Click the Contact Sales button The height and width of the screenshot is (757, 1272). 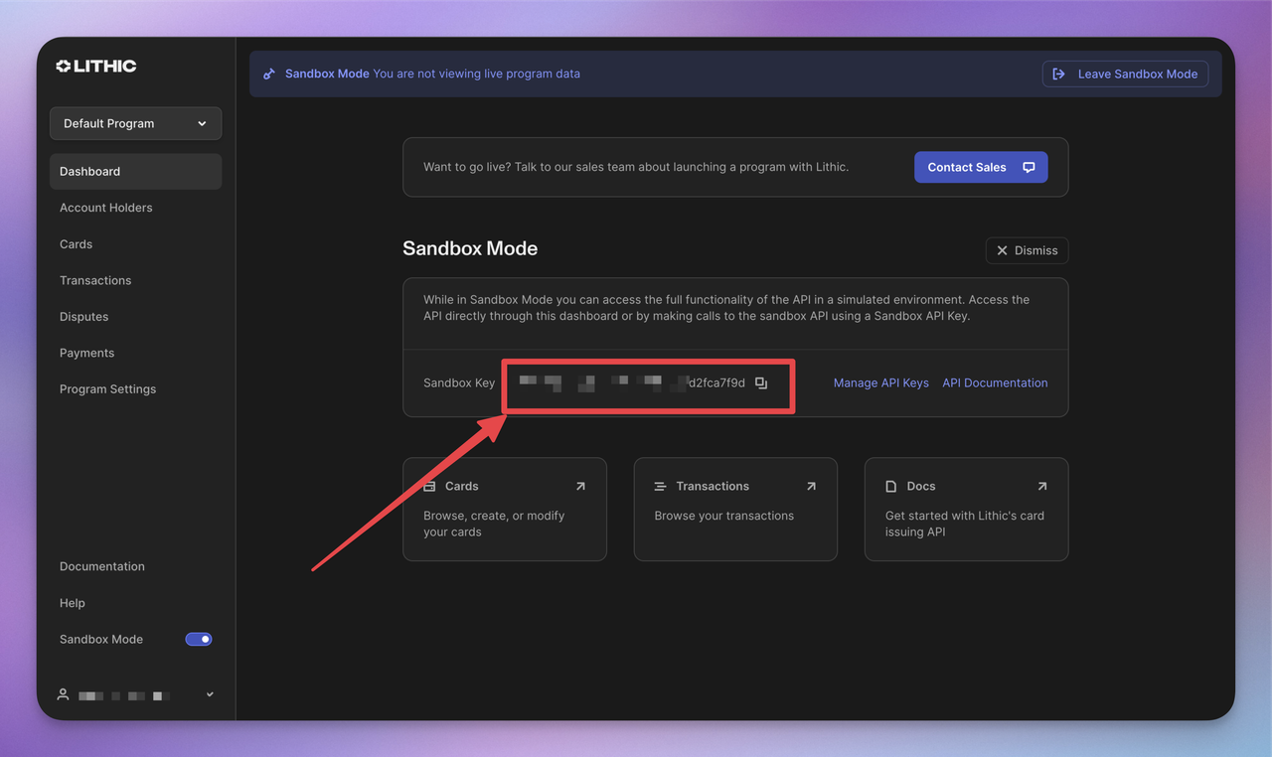click(x=981, y=167)
